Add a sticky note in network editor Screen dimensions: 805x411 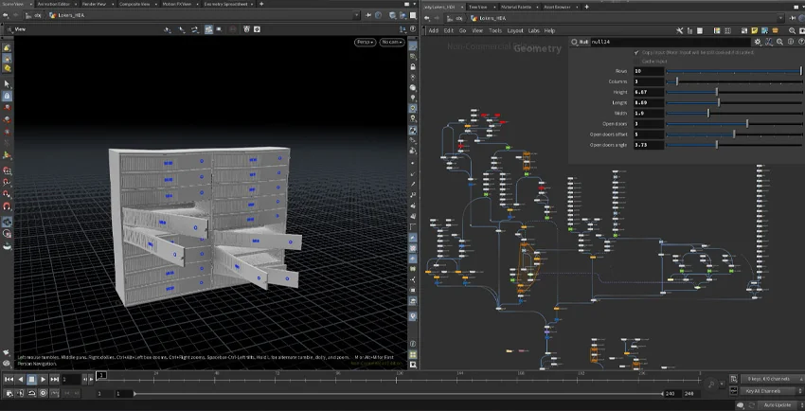(757, 31)
